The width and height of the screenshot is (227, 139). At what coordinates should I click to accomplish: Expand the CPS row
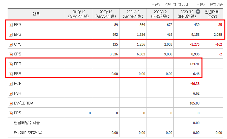(11, 45)
